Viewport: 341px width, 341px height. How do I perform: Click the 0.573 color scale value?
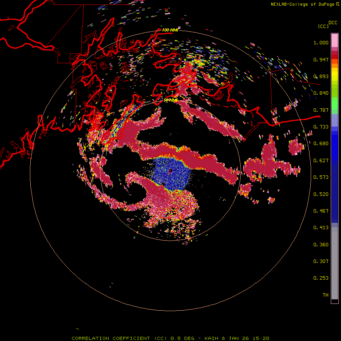[321, 177]
